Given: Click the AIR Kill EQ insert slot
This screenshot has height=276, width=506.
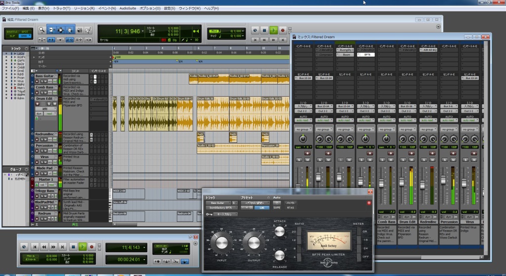Looking at the screenshot, I should (x=428, y=50).
